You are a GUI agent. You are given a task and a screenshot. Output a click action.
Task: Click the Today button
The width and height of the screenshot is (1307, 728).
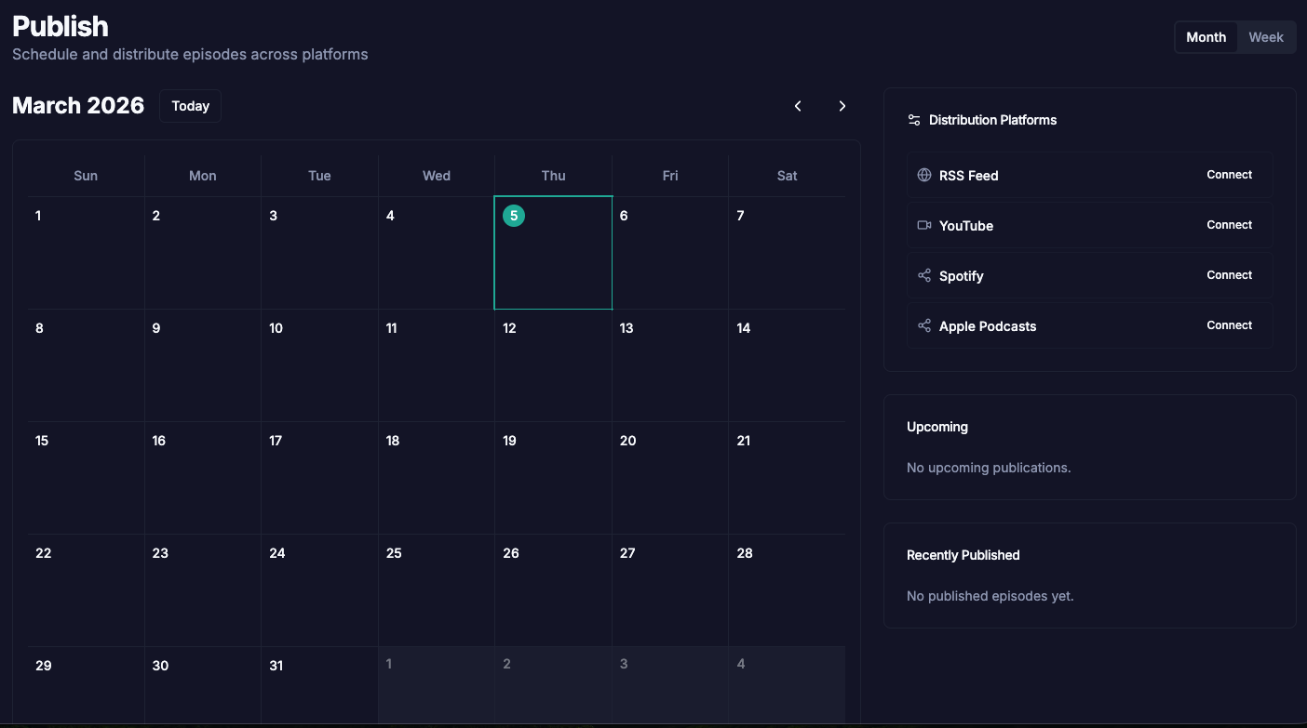pos(190,106)
